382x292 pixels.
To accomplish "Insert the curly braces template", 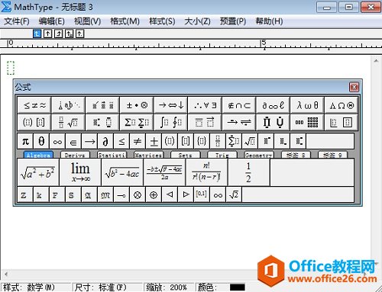I will [x=202, y=141].
